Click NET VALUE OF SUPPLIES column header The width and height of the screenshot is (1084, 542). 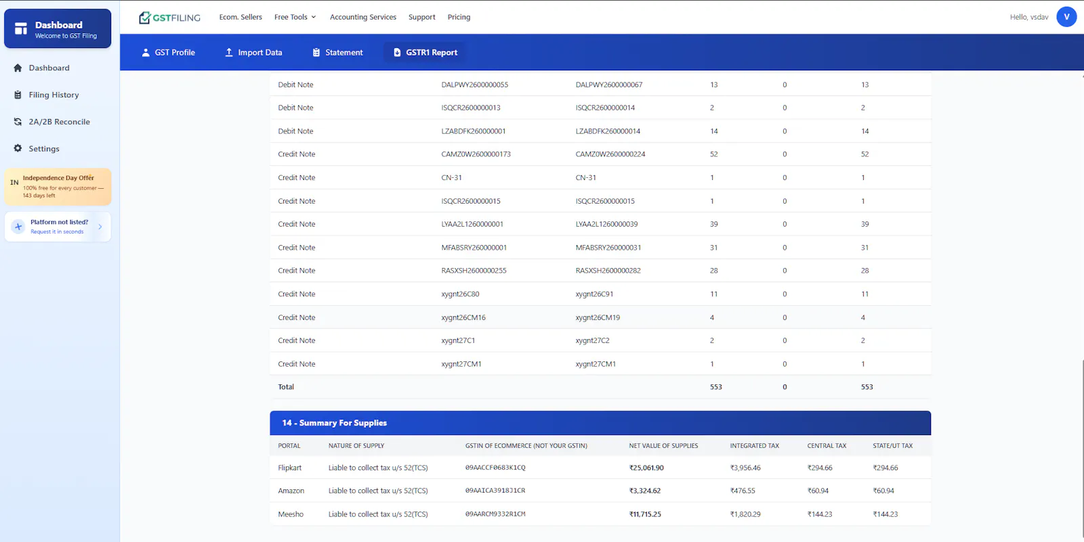click(x=663, y=446)
